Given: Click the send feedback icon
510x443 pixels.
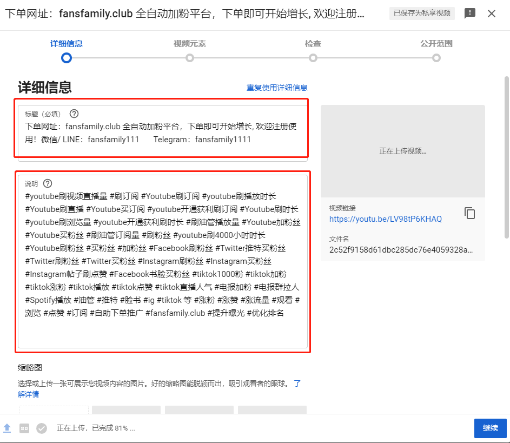Looking at the screenshot, I should 469,14.
